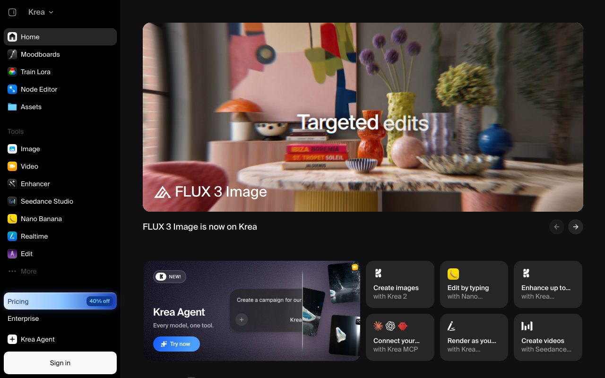The height and width of the screenshot is (378, 605).
Task: Click the Train Lora icon
Action: pos(12,72)
